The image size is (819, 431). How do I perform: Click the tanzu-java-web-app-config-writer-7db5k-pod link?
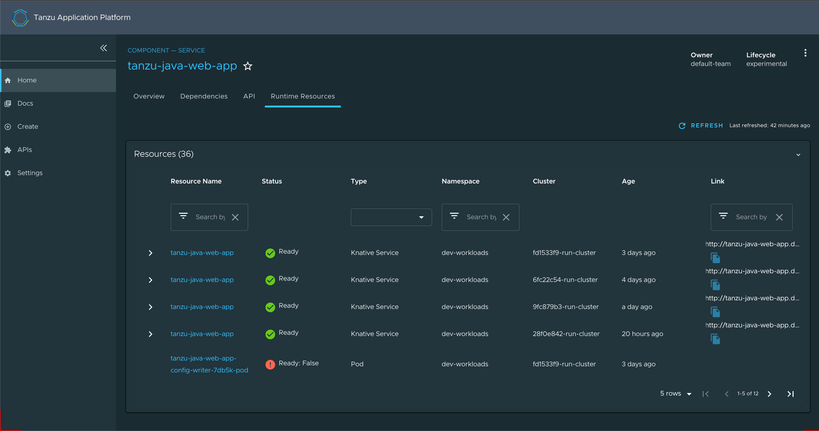[209, 364]
